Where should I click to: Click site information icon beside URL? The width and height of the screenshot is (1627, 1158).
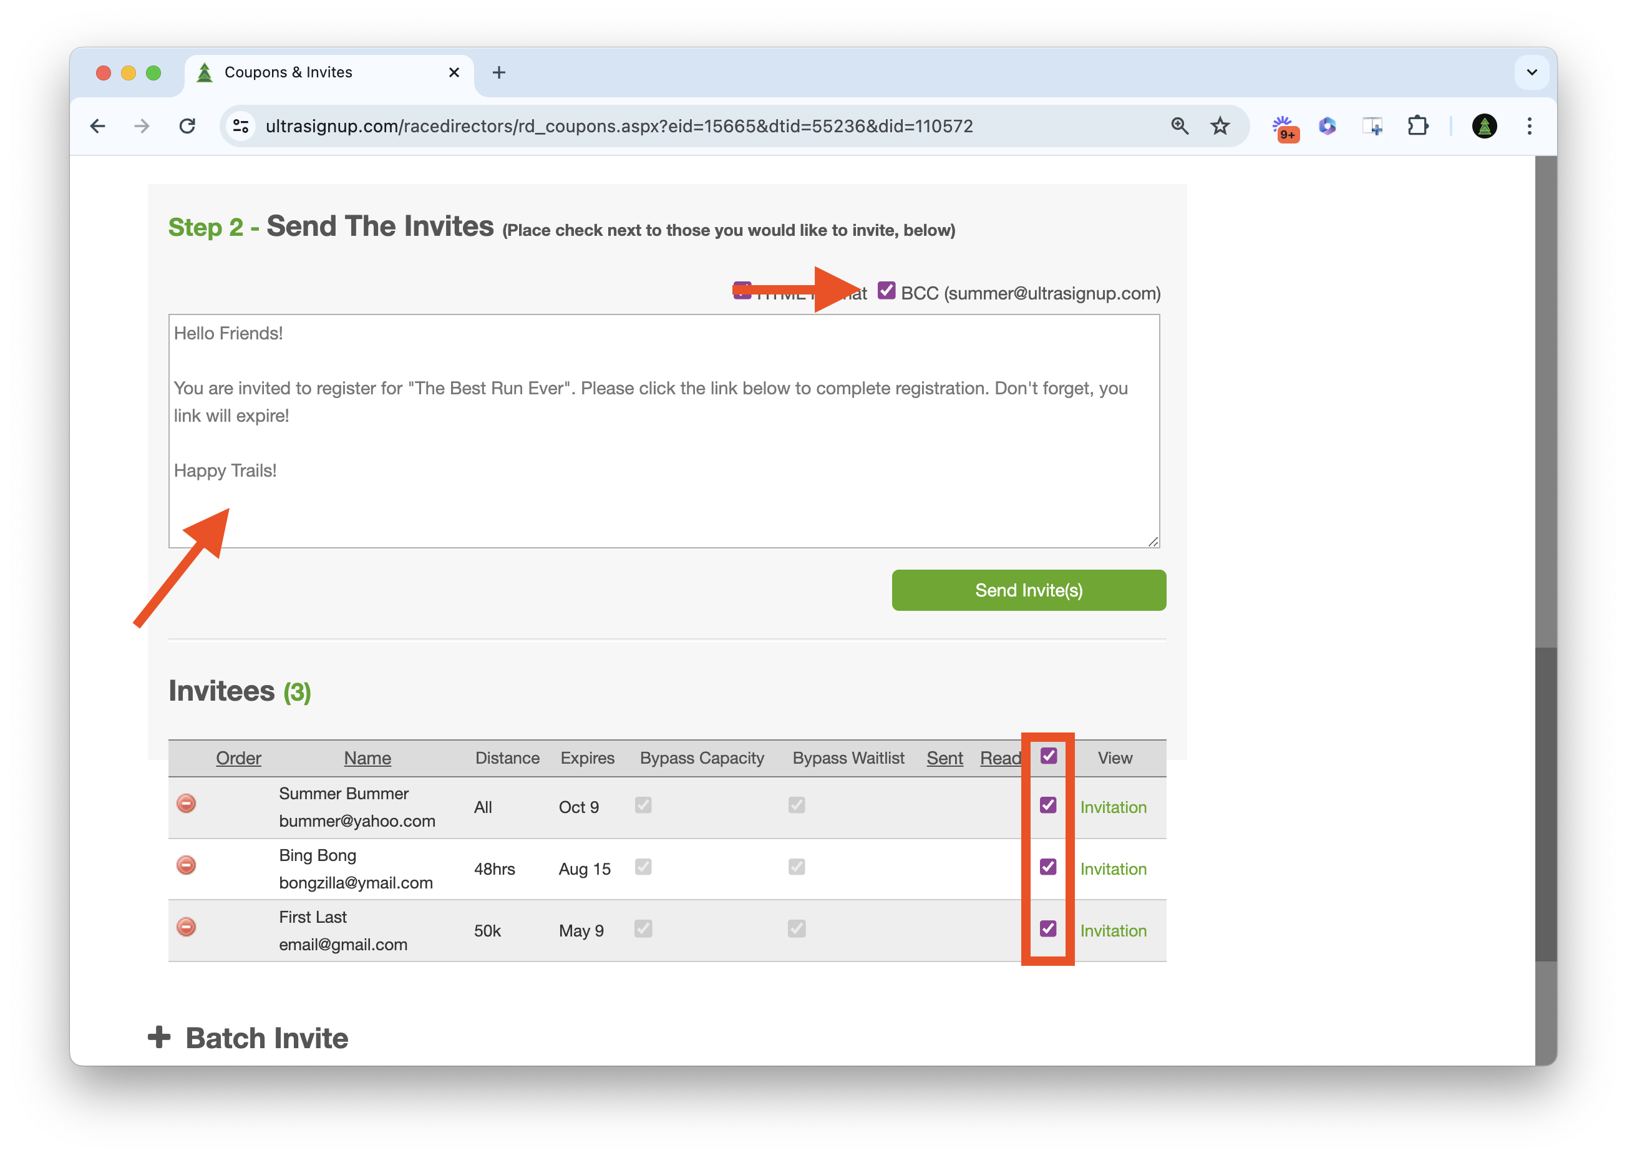click(x=241, y=126)
